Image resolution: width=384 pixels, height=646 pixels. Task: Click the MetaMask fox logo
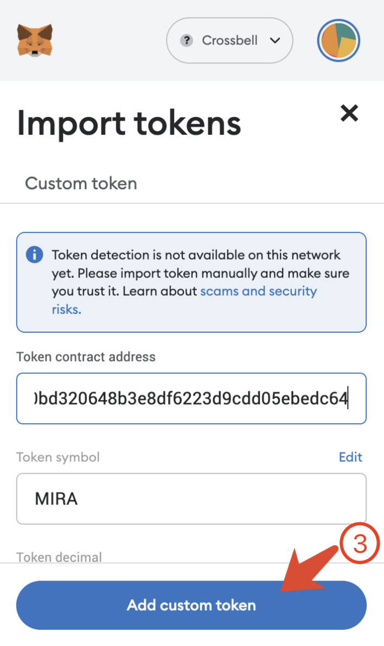coord(35,40)
